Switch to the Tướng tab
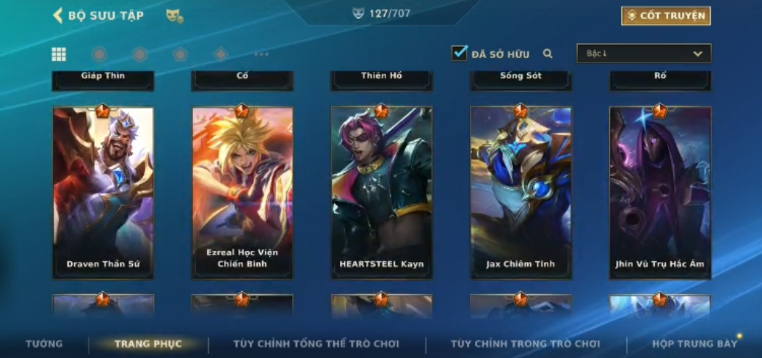 pos(44,344)
